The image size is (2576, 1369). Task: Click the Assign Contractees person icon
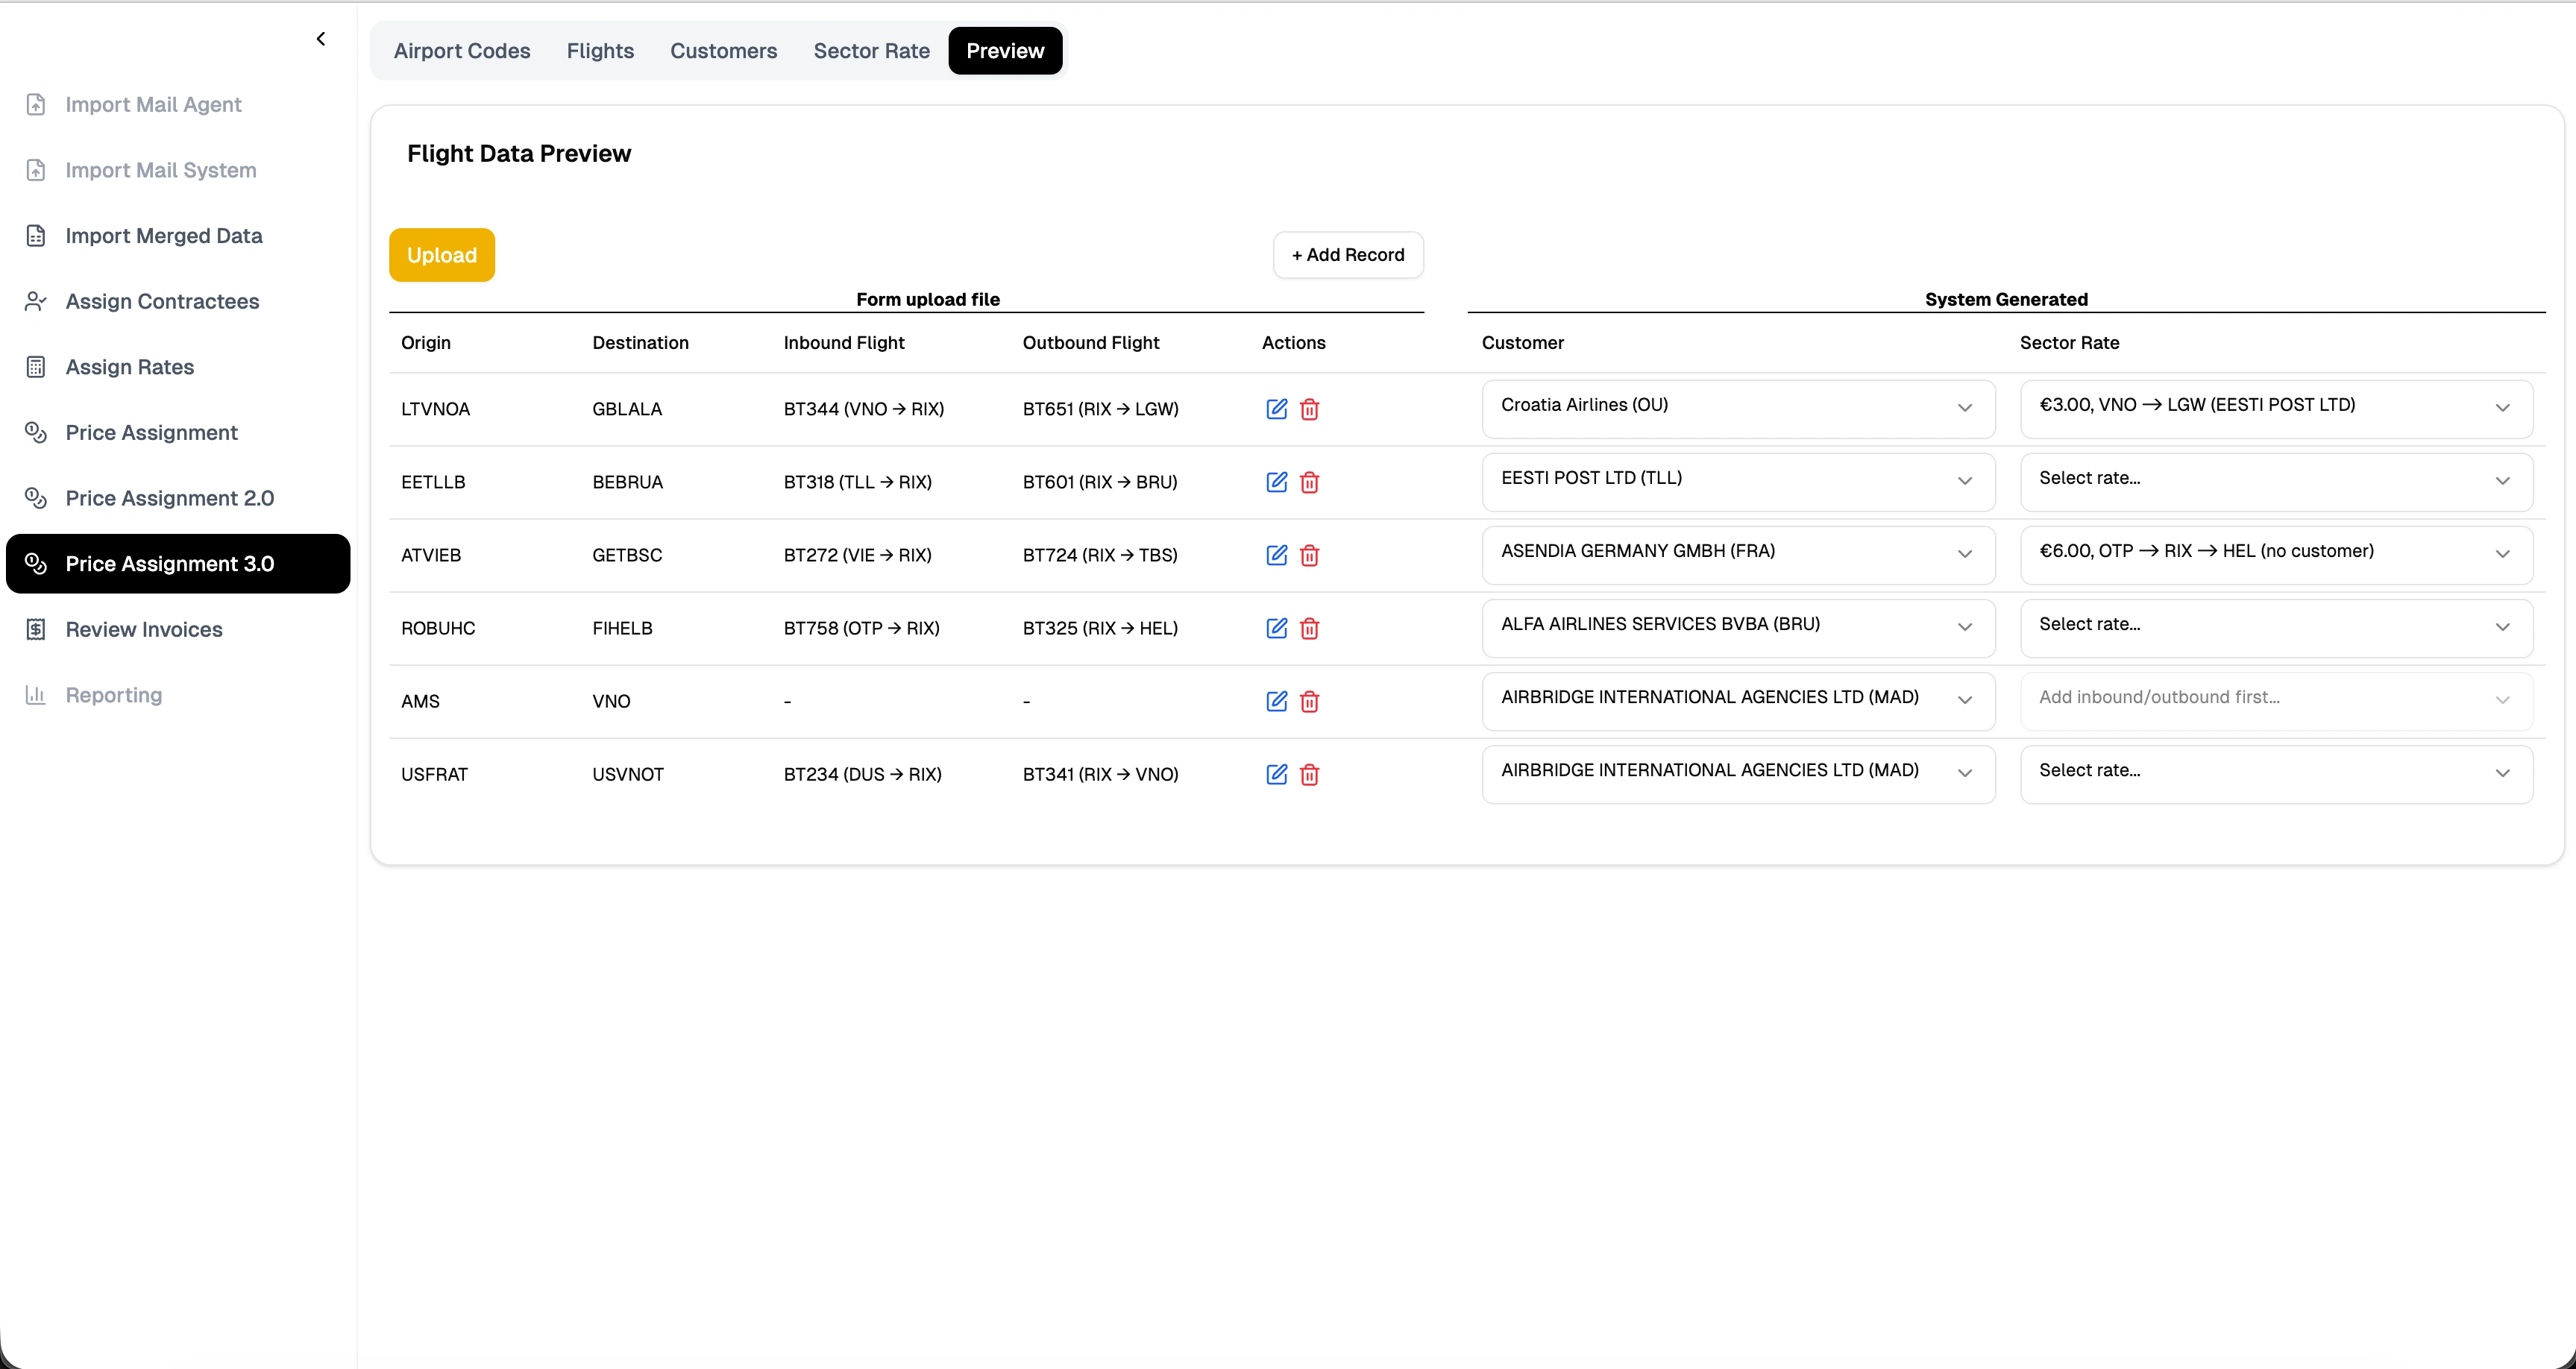point(36,301)
